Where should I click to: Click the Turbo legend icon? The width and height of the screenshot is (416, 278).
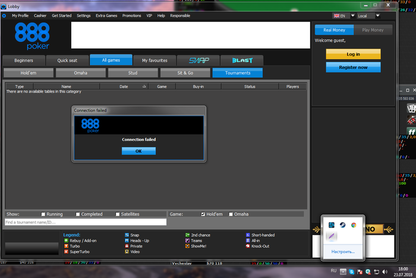pyautogui.click(x=66, y=246)
